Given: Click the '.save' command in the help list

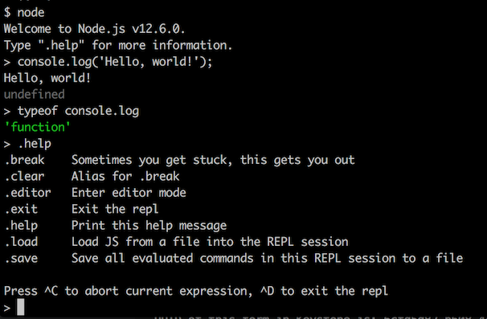Looking at the screenshot, I should (21, 259).
